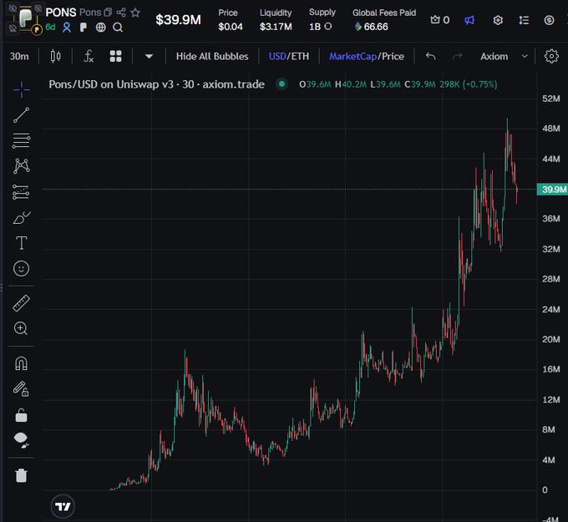The width and height of the screenshot is (568, 522).
Task: Toggle stay in drawing mode
Action: [21, 389]
